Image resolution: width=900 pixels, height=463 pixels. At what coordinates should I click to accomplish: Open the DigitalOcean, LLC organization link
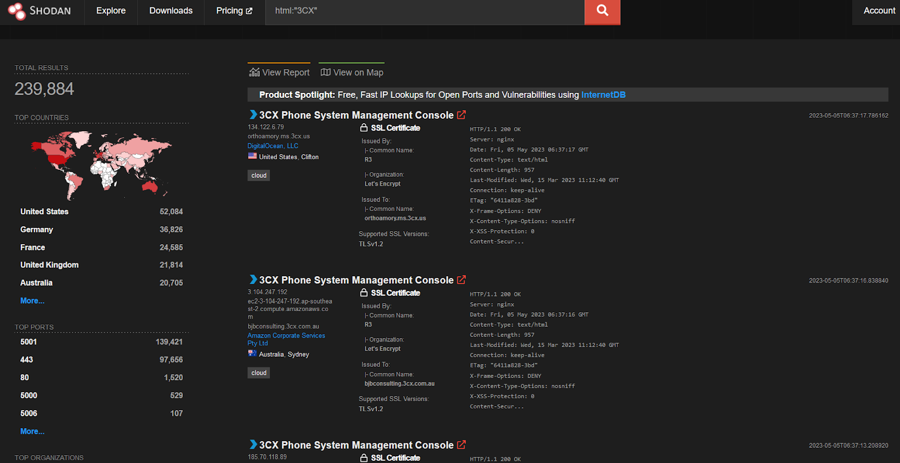(x=273, y=146)
